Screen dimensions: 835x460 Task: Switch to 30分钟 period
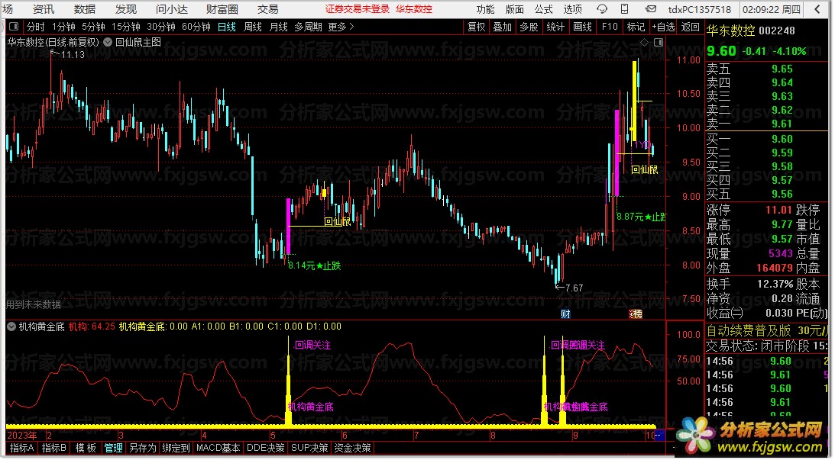click(x=161, y=27)
